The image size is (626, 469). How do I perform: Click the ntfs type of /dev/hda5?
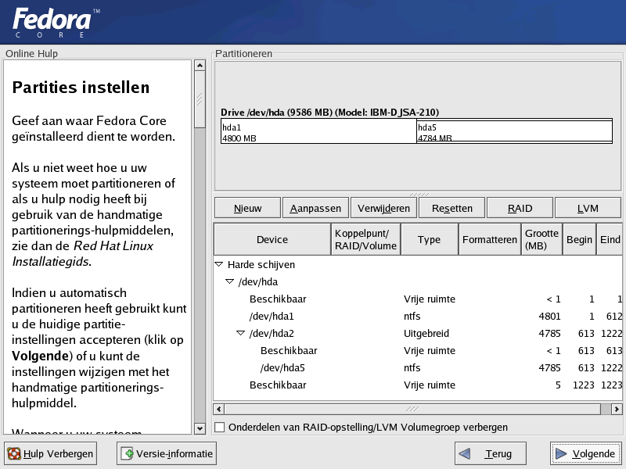point(412,367)
